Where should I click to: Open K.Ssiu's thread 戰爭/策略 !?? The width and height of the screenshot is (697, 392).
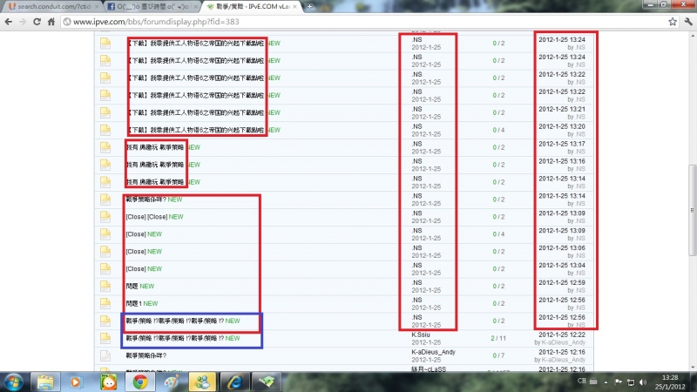175,338
